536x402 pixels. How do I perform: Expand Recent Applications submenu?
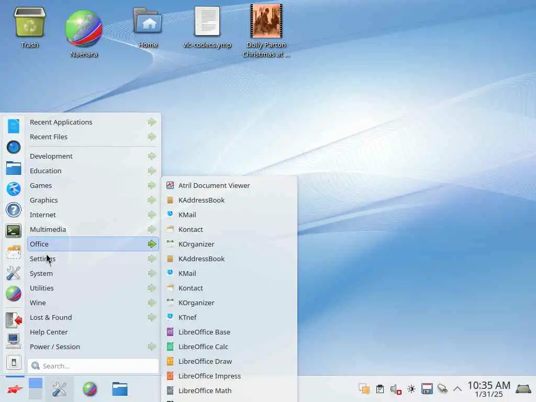pyautogui.click(x=93, y=122)
